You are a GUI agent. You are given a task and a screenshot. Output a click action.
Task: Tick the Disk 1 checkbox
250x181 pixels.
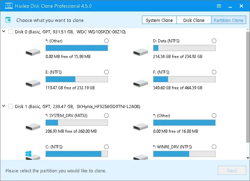click(x=10, y=106)
